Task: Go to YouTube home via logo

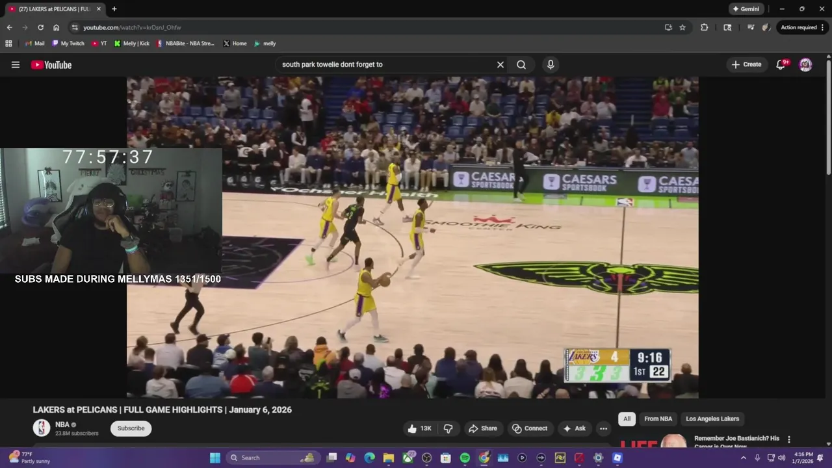Action: click(x=51, y=64)
